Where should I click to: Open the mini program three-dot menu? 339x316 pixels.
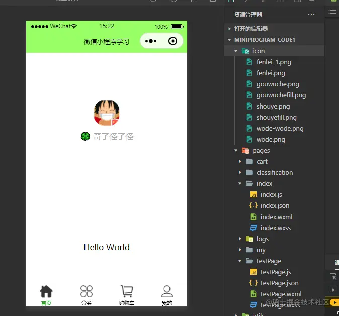151,41
